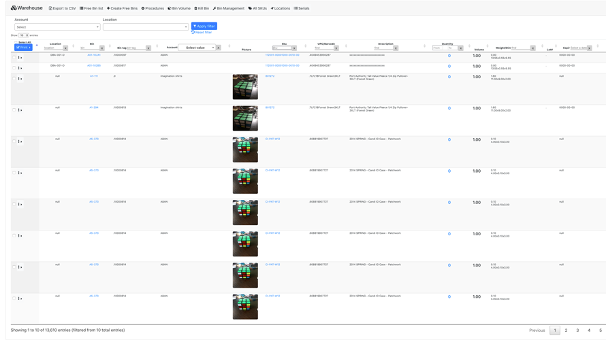The height and width of the screenshot is (340, 606).
Task: Type in the Sku column search field
Action: point(281,48)
